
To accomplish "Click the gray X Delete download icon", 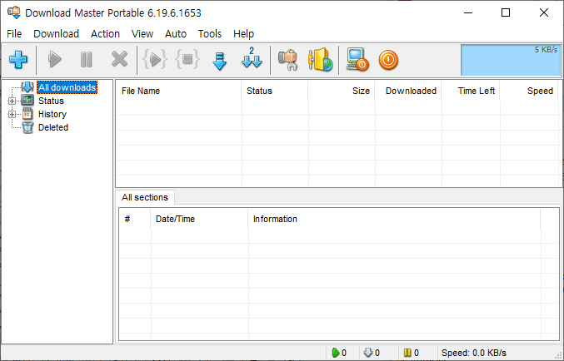I will [119, 60].
